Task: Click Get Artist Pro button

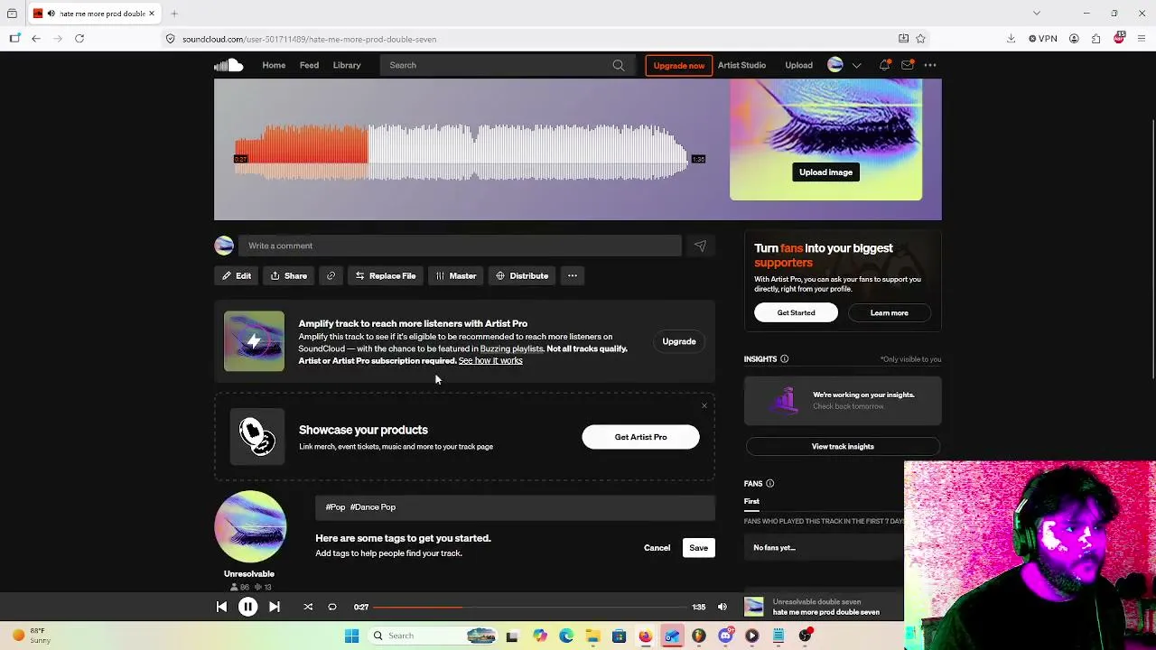Action: (x=640, y=438)
